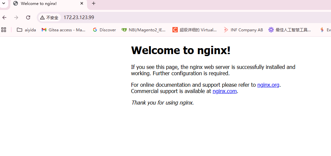The height and width of the screenshot is (156, 331).
Task: Click the tab's globe favicon
Action: coord(16,3)
